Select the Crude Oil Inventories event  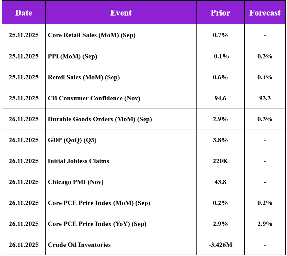pyautogui.click(x=79, y=245)
